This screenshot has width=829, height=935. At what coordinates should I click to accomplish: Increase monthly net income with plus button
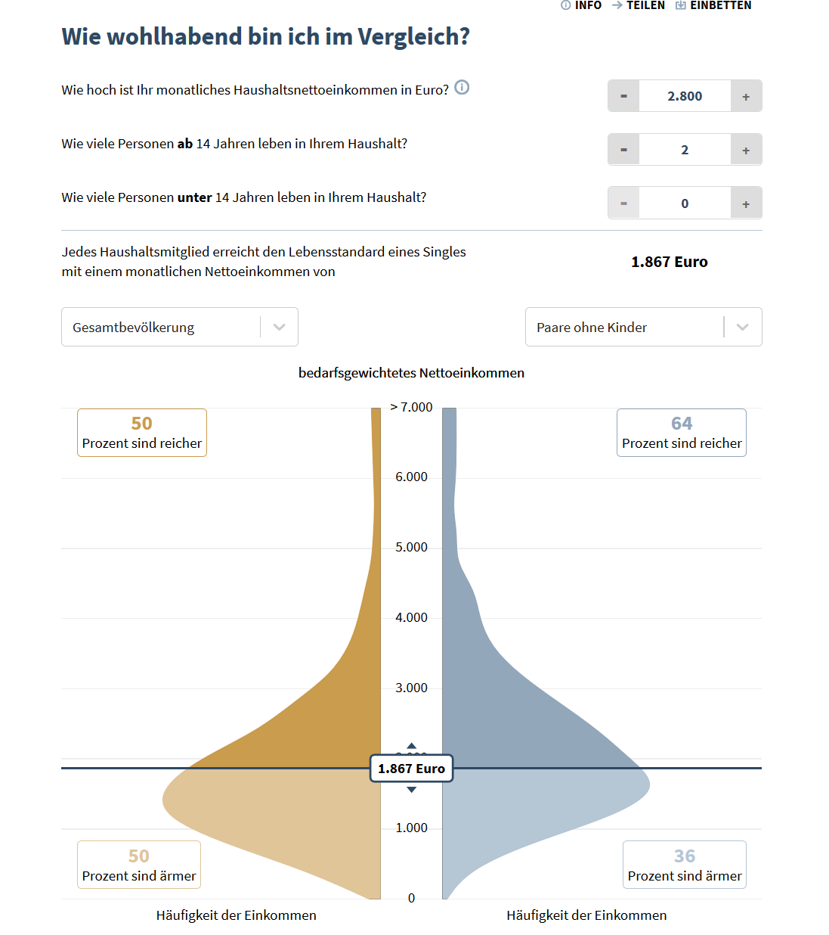pyautogui.click(x=746, y=96)
